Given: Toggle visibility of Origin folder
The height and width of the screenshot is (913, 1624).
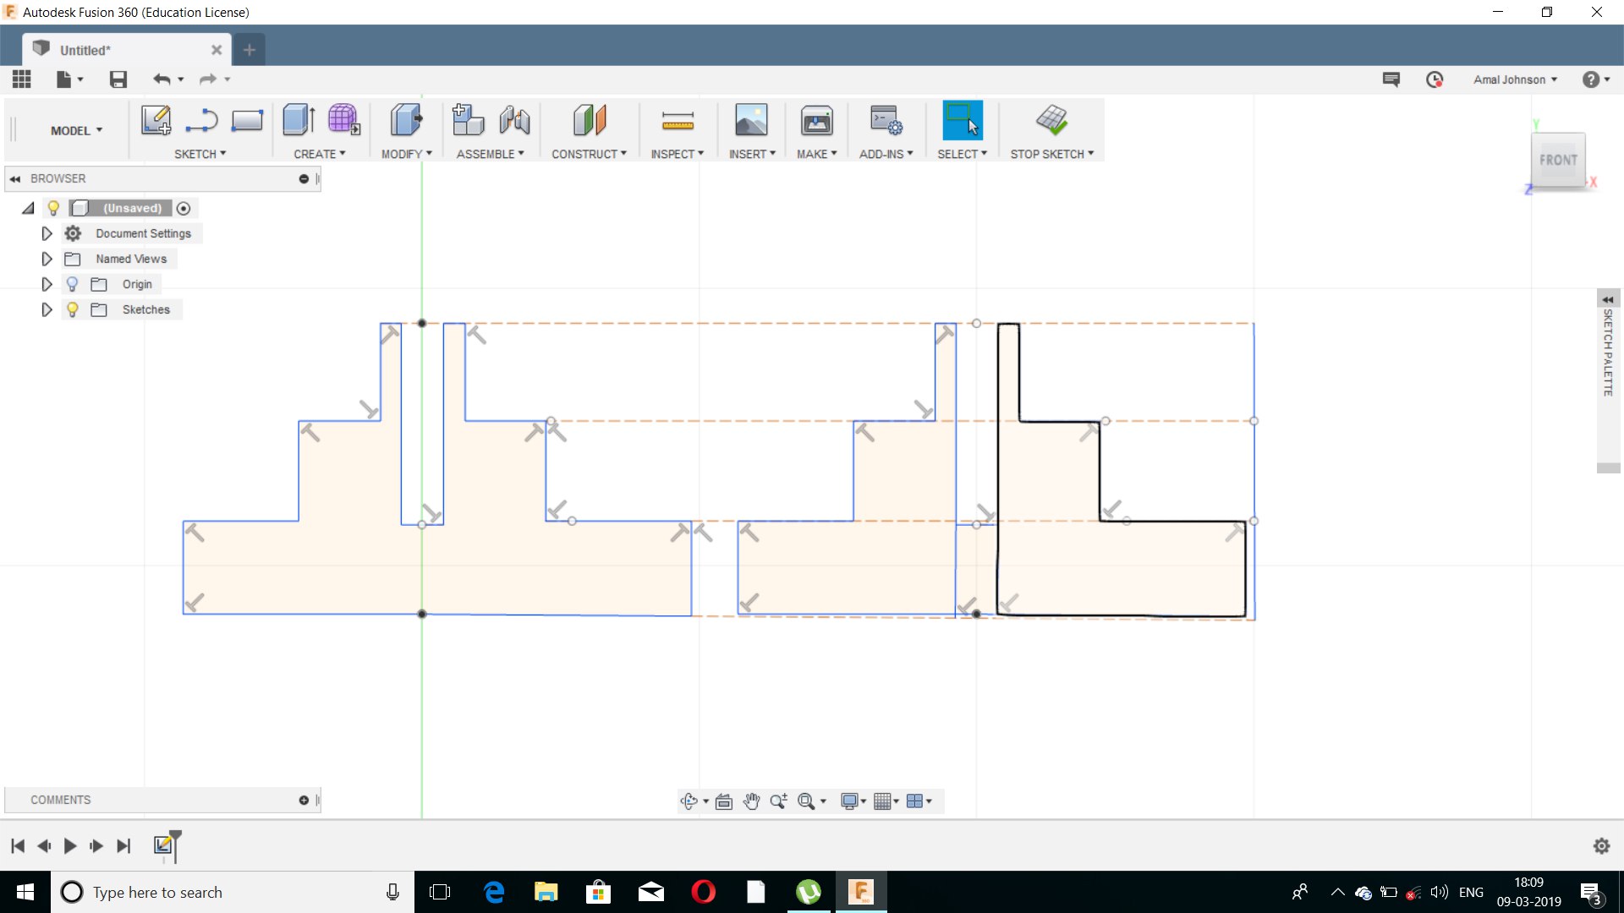Looking at the screenshot, I should [73, 284].
